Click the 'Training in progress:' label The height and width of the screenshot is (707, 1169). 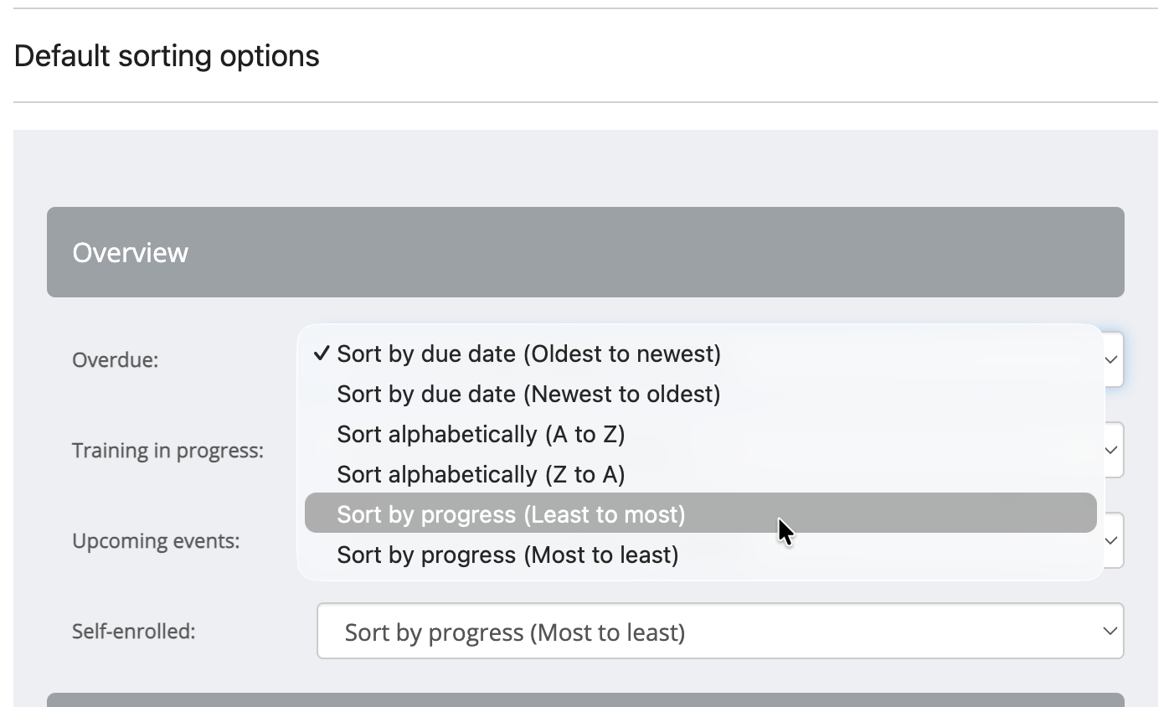coord(167,451)
